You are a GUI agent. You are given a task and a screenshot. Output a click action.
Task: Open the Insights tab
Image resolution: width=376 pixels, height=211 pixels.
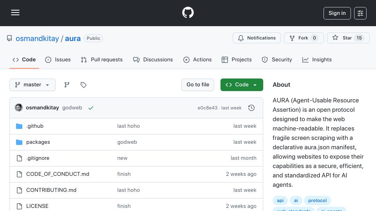pyautogui.click(x=317, y=59)
